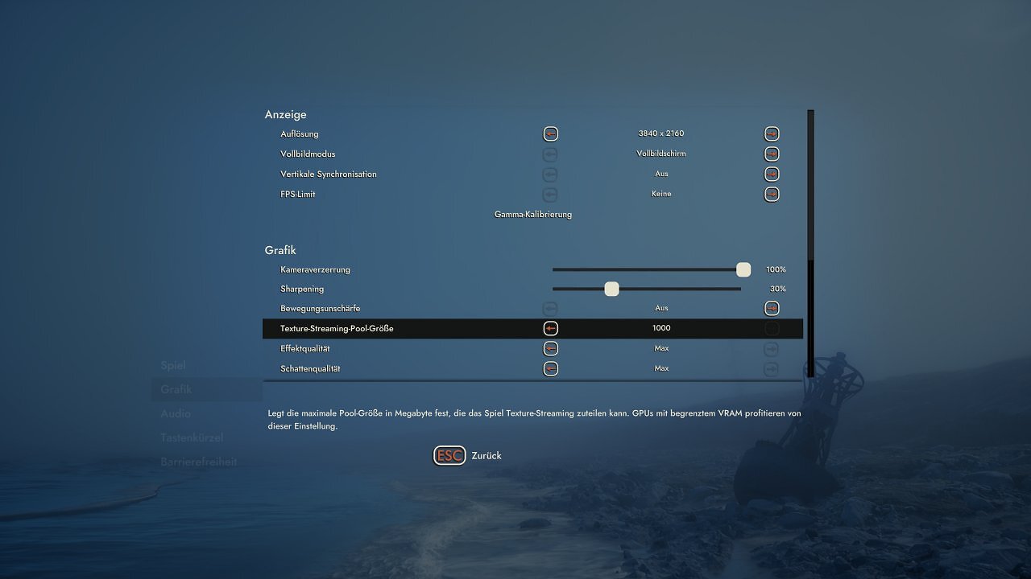Click right arrow for Vollbildmodus

click(x=772, y=154)
